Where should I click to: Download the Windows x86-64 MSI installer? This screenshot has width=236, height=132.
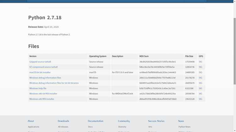pos(43,94)
